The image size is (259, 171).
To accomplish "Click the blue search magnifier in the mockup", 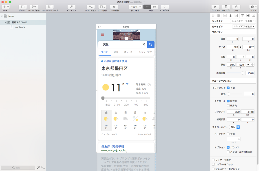I will click(151, 45).
